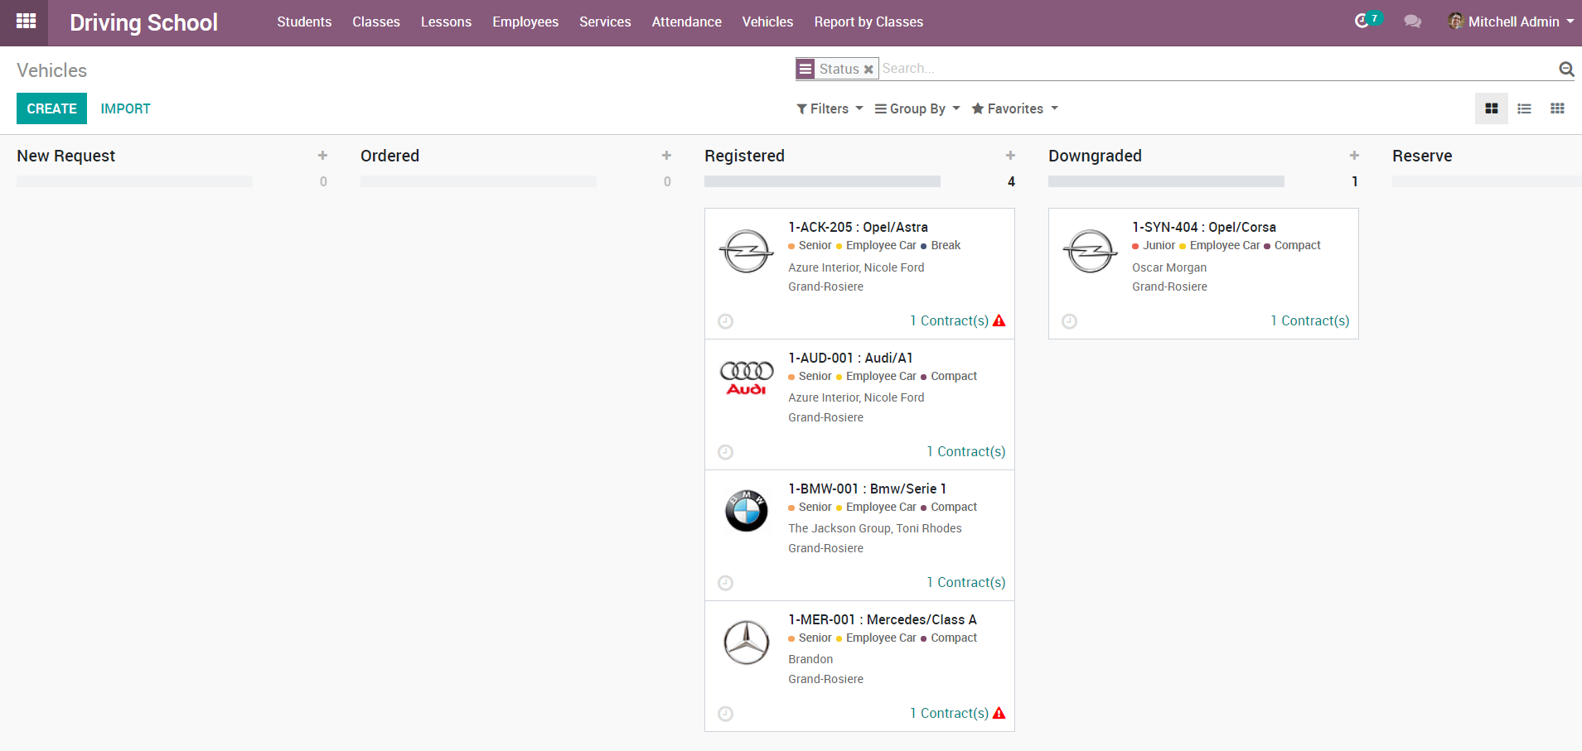Open the activities clock notification icon

tap(1362, 22)
